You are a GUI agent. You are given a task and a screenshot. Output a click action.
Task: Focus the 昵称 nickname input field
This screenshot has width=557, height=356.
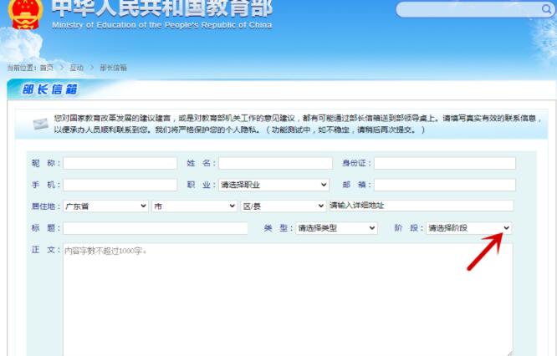tap(120, 163)
